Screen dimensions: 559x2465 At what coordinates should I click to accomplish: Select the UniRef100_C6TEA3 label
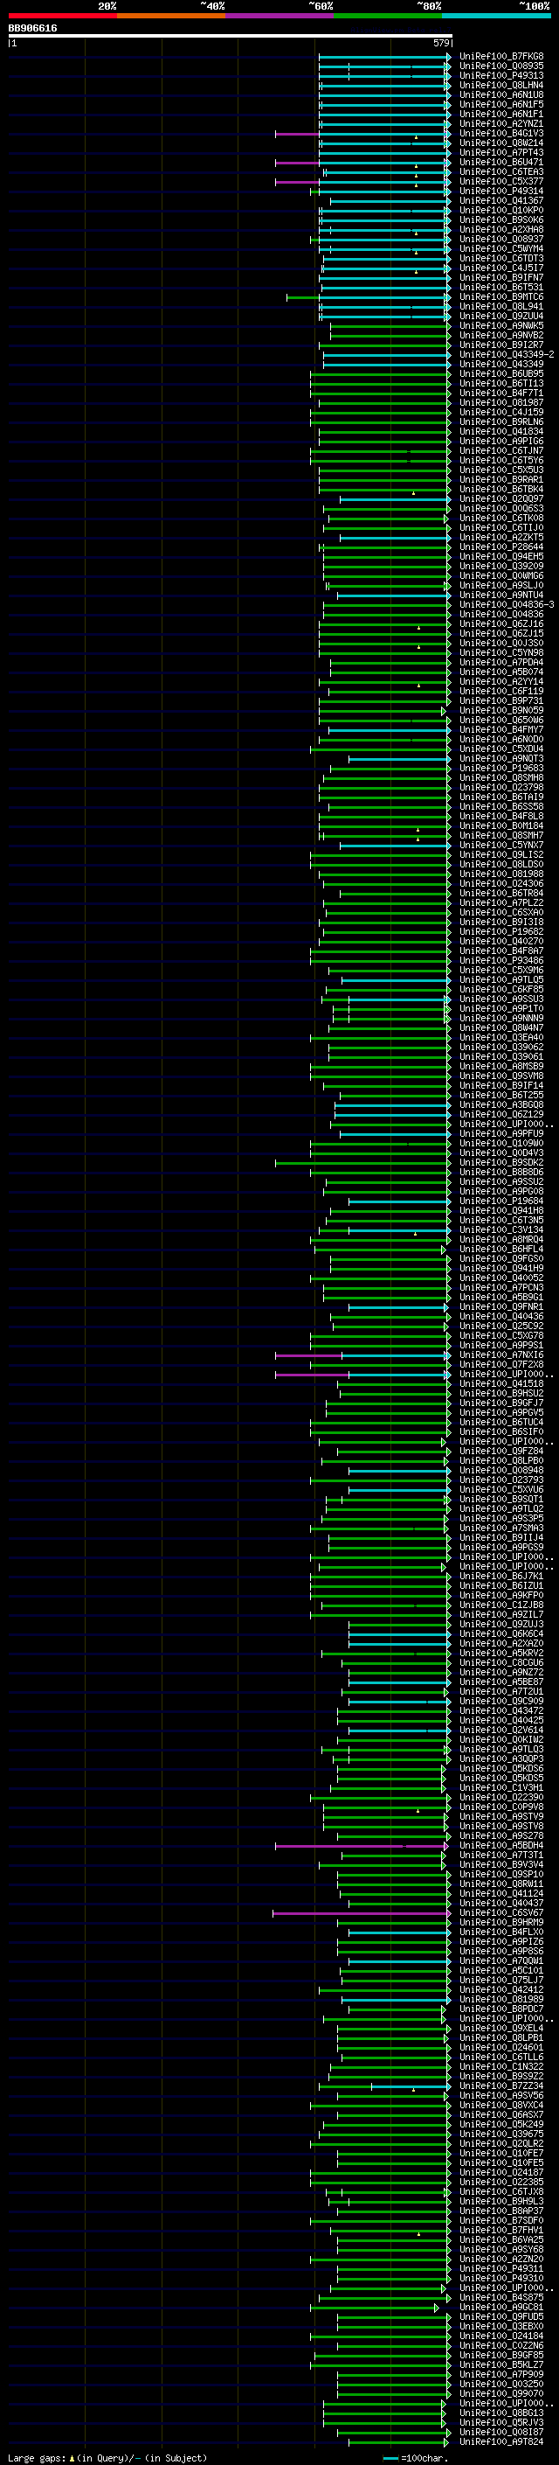click(500, 172)
